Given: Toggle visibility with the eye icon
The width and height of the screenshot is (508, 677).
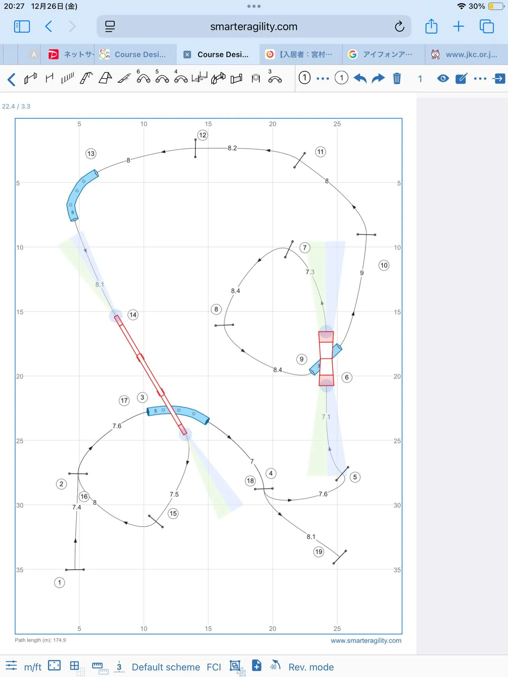Looking at the screenshot, I should click(443, 78).
